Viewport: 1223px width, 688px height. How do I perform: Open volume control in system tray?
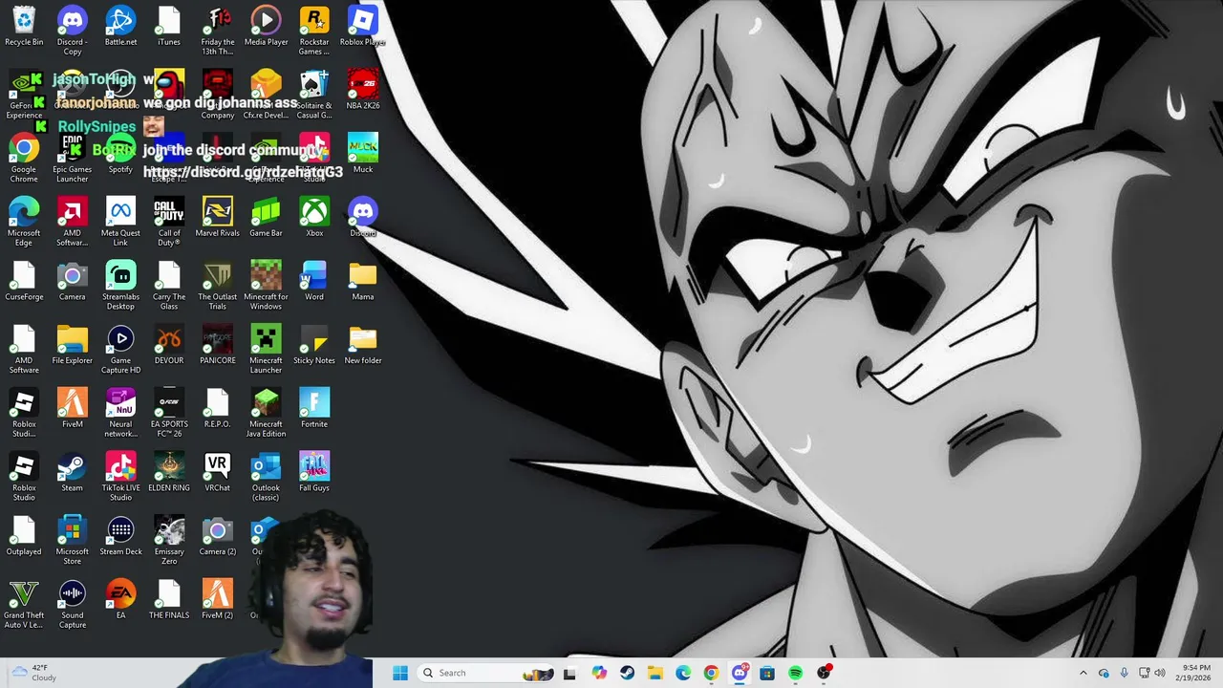[x=1160, y=673]
